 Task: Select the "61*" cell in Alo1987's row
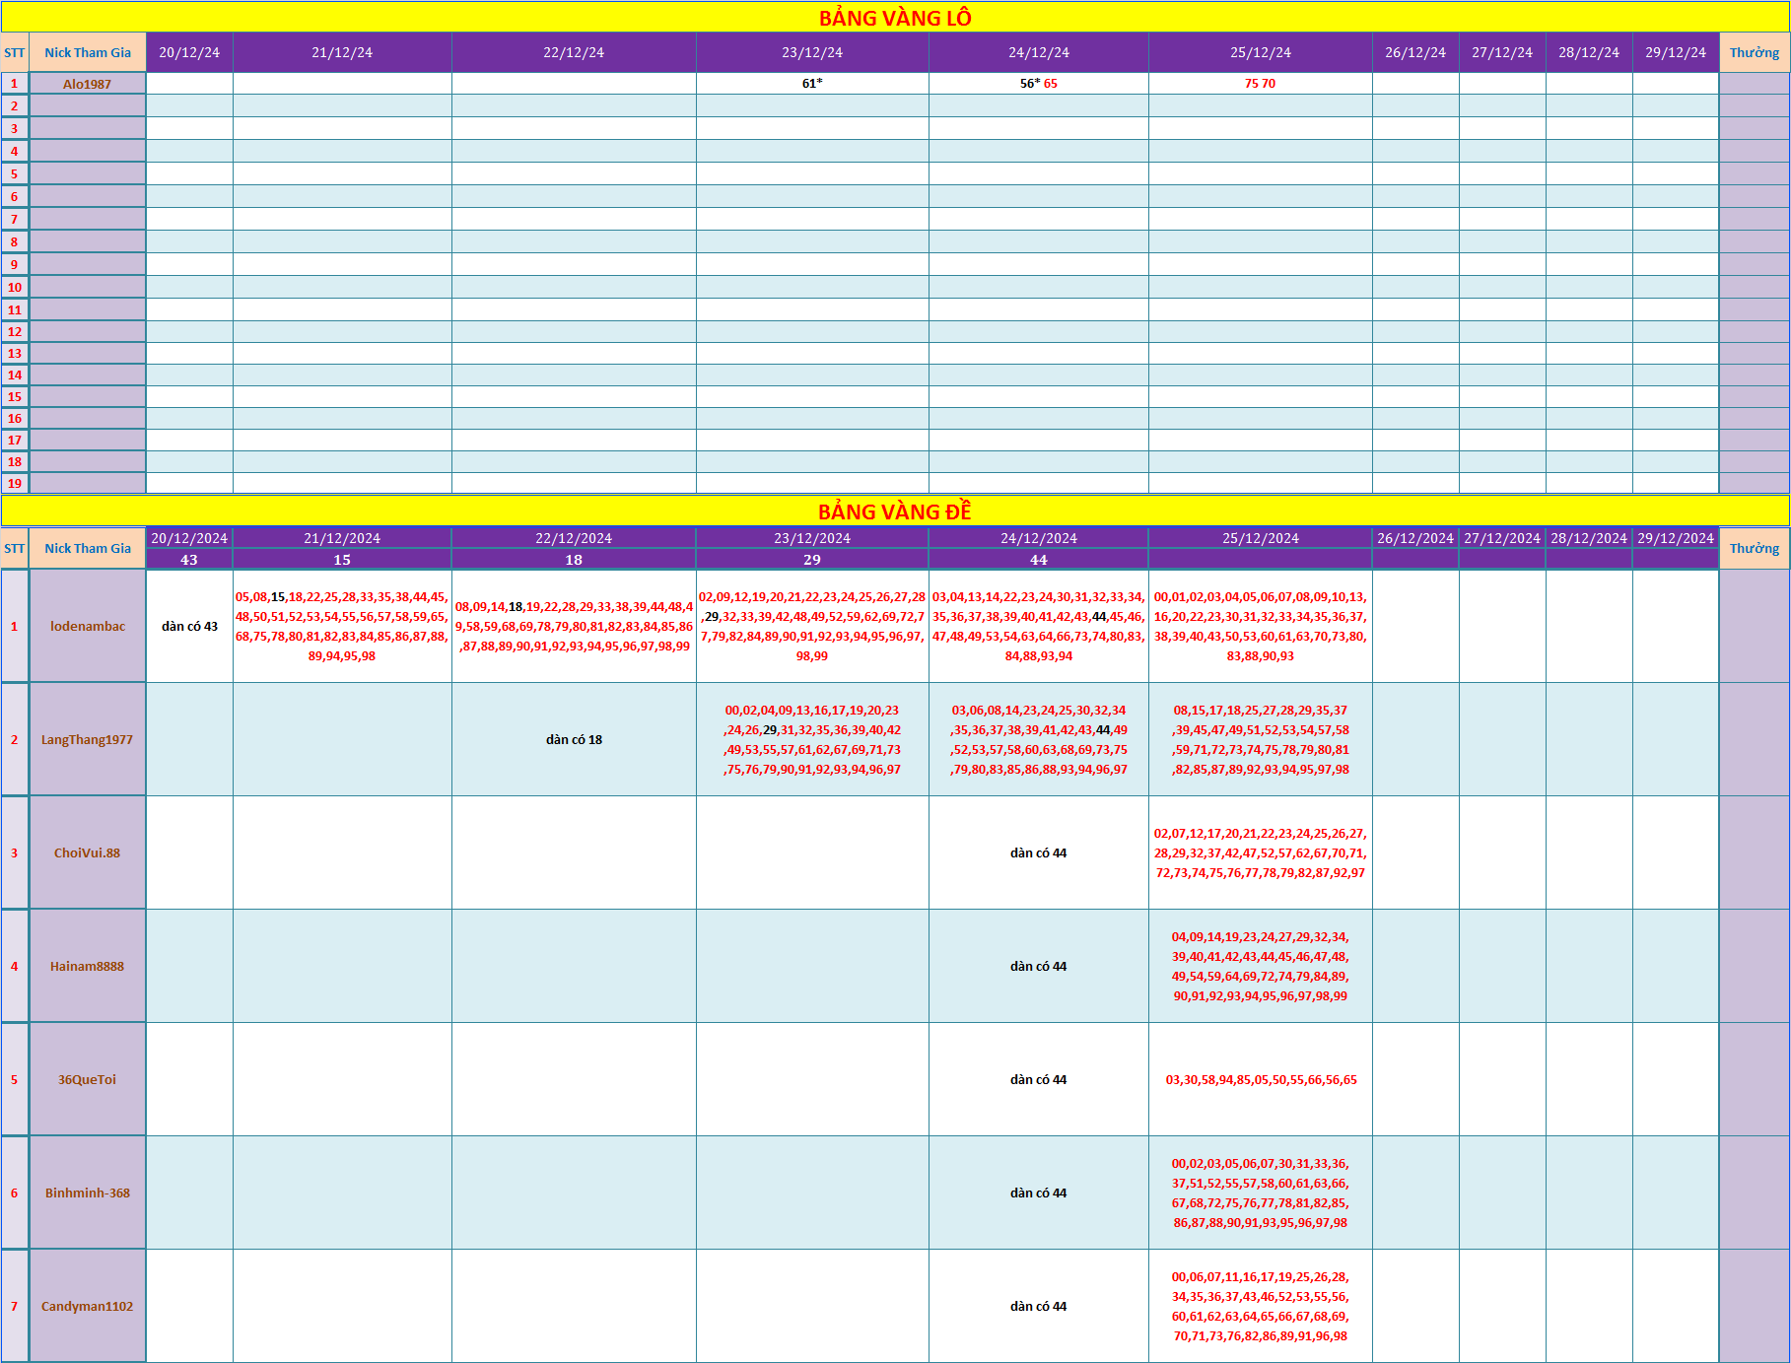pos(812,84)
